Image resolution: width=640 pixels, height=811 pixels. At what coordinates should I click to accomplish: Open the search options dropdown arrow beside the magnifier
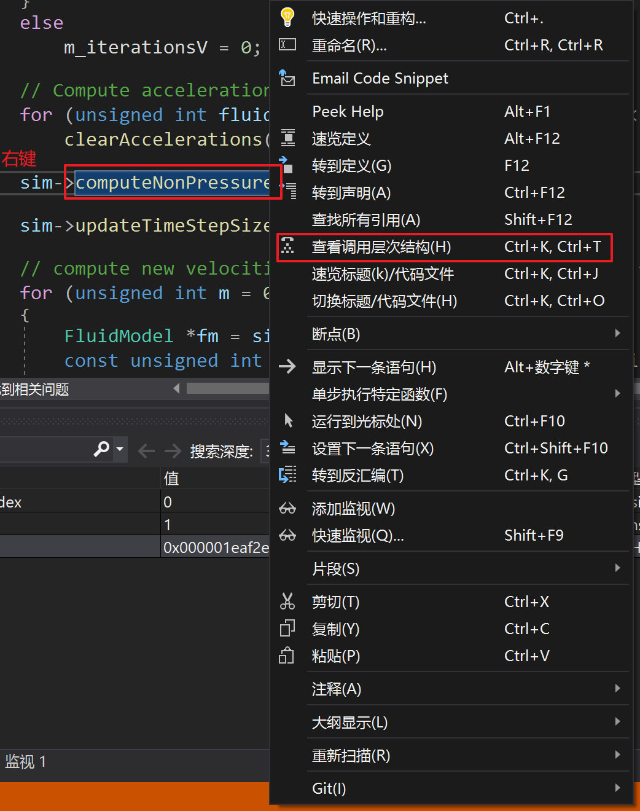[120, 450]
